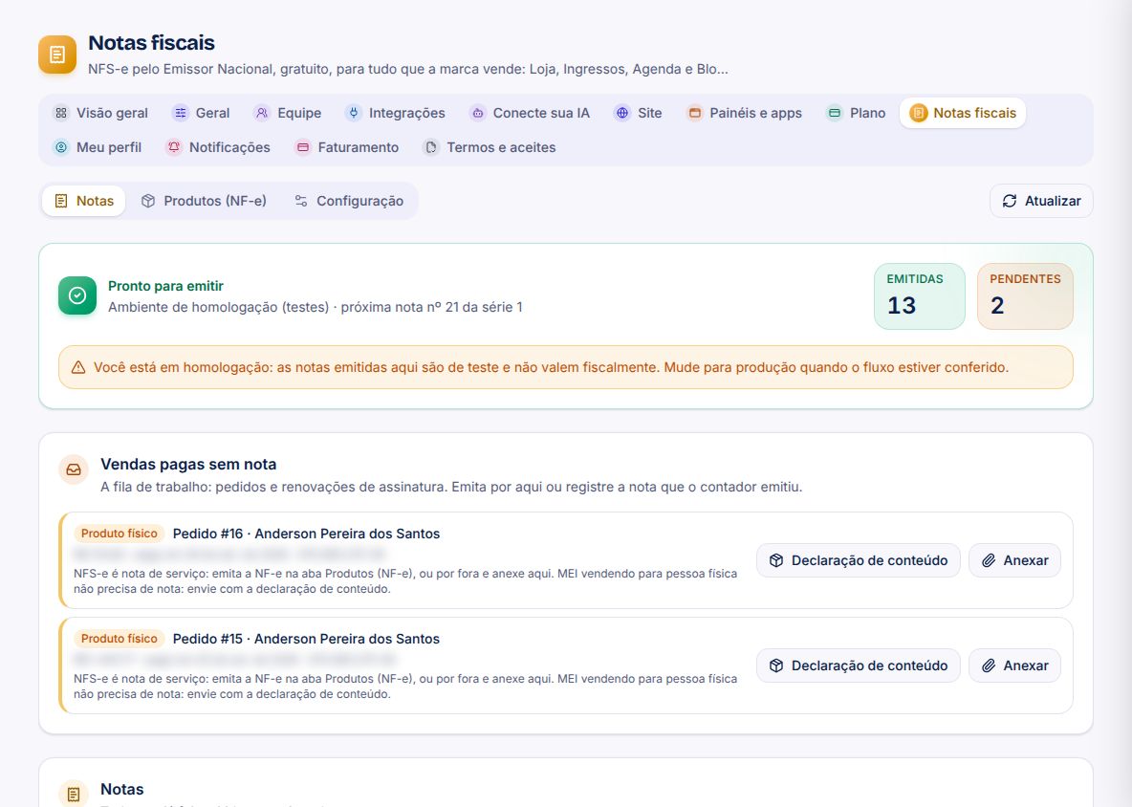Click the Produto físico badge on Pedido #16

click(120, 534)
